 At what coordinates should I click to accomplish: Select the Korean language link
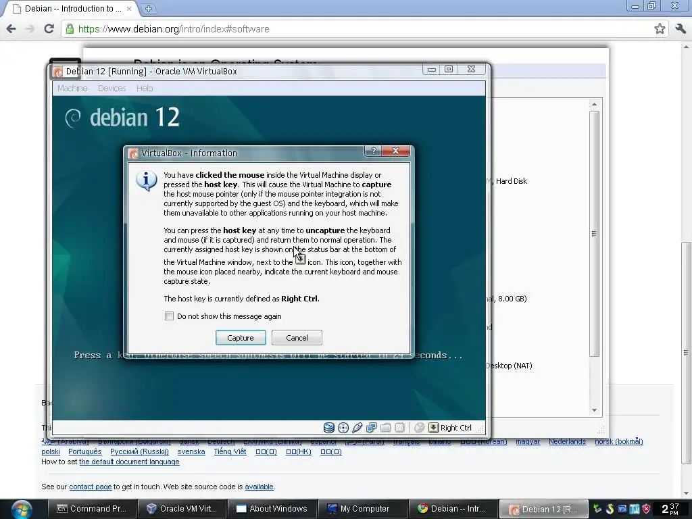tap(484, 441)
